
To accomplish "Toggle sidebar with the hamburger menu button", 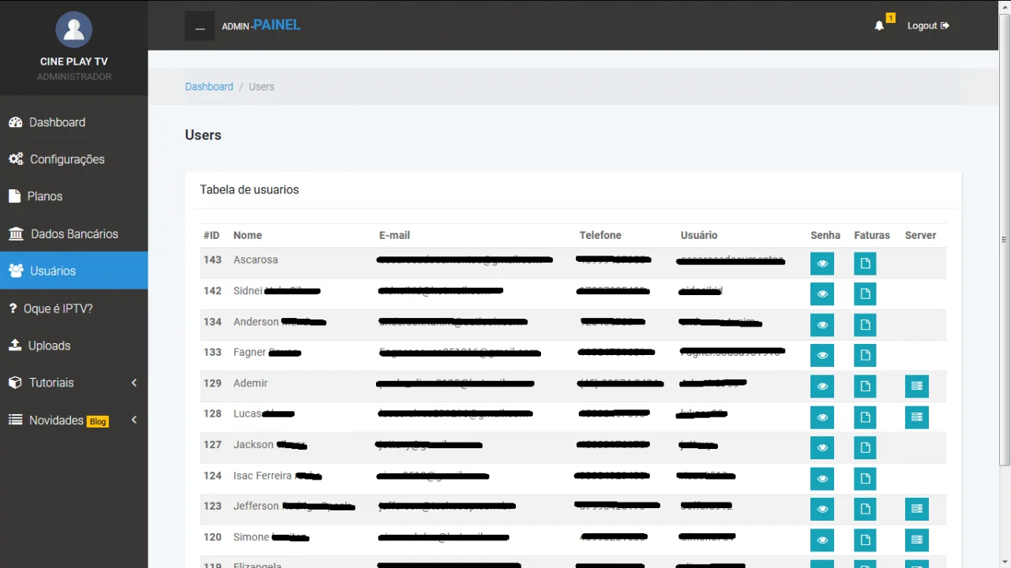I will click(x=200, y=26).
